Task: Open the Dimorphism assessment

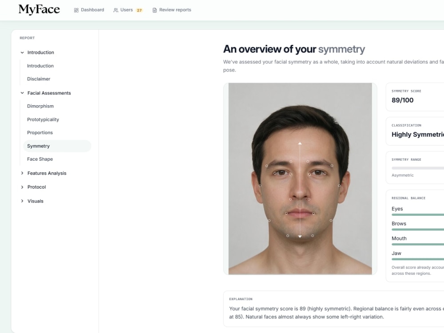Action: (x=40, y=106)
